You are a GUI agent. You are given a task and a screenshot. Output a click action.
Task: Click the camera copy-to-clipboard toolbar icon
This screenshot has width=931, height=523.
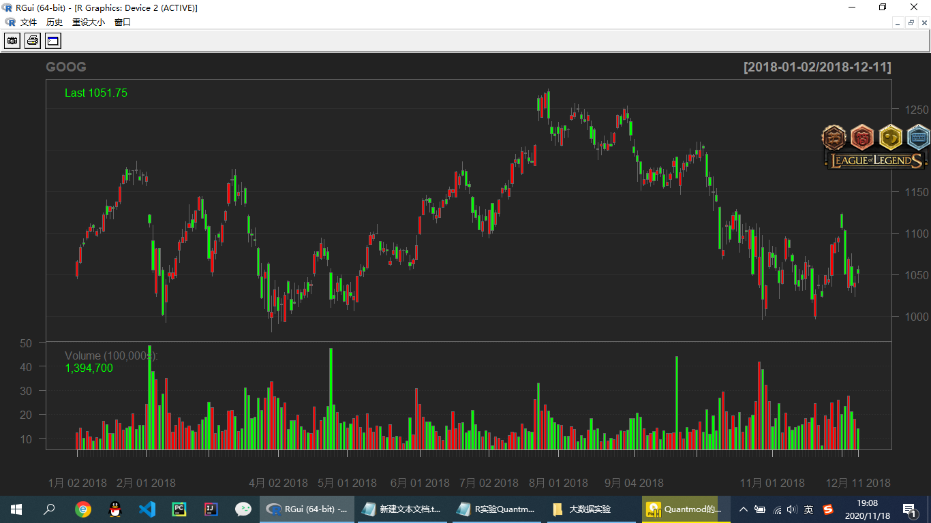pyautogui.click(x=12, y=42)
